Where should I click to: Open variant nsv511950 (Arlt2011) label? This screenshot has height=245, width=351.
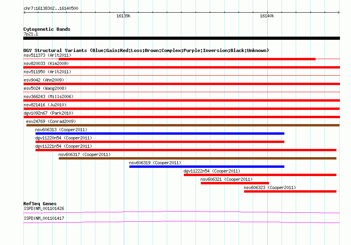47,72
